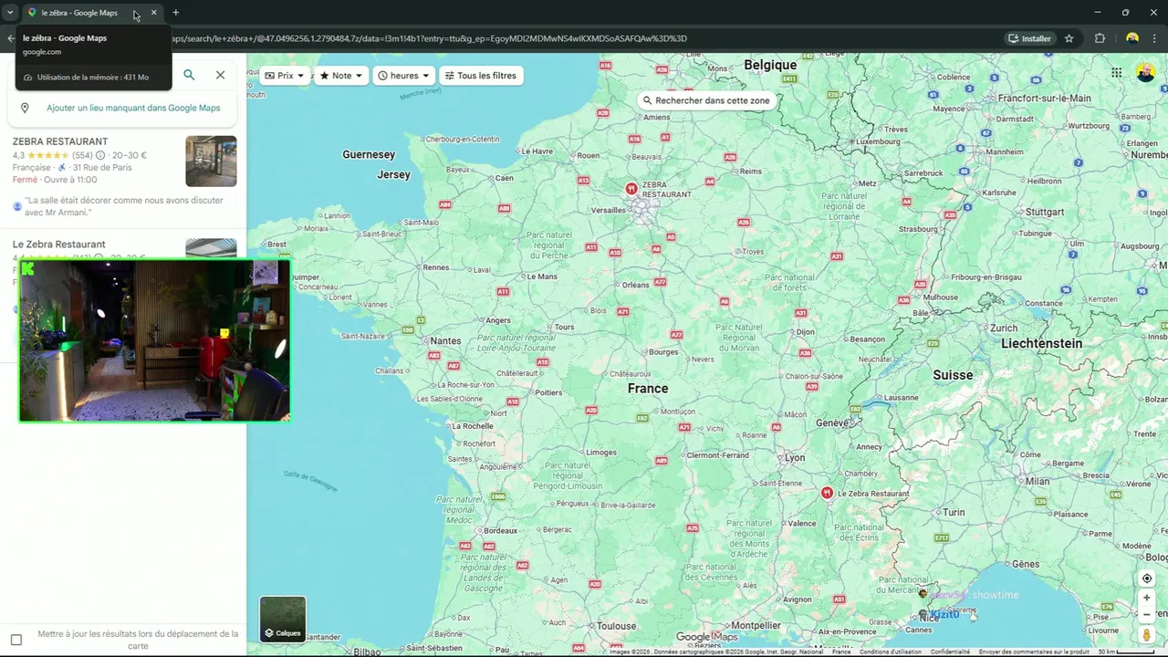Toggle update results when map moves checkbox
The height and width of the screenshot is (657, 1168).
[16, 640]
